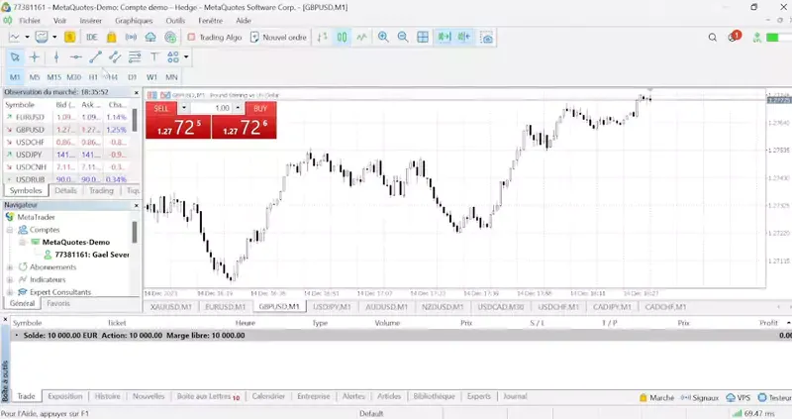Open the Outils menu
The width and height of the screenshot is (792, 419).
pyautogui.click(x=175, y=21)
